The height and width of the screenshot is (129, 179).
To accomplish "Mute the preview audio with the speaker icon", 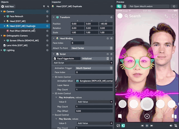I will 171,126.
